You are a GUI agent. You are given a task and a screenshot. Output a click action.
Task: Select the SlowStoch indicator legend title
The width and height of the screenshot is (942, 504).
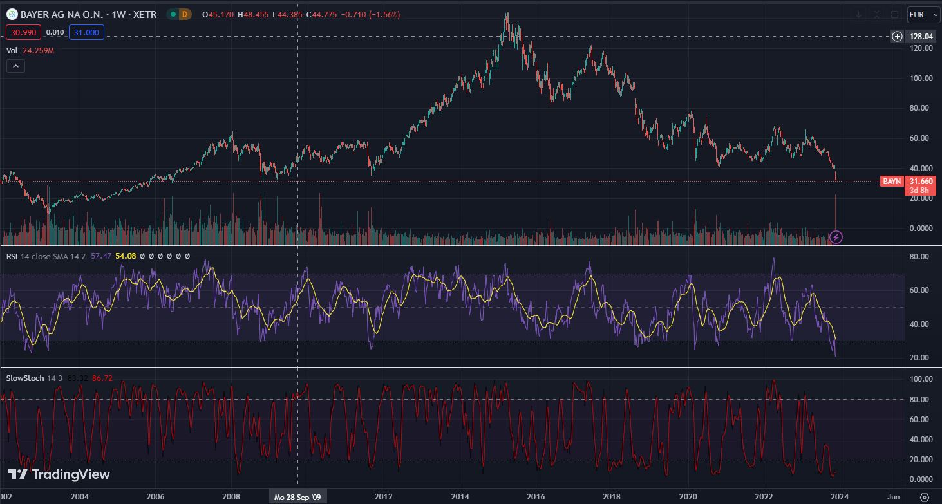(x=25, y=378)
